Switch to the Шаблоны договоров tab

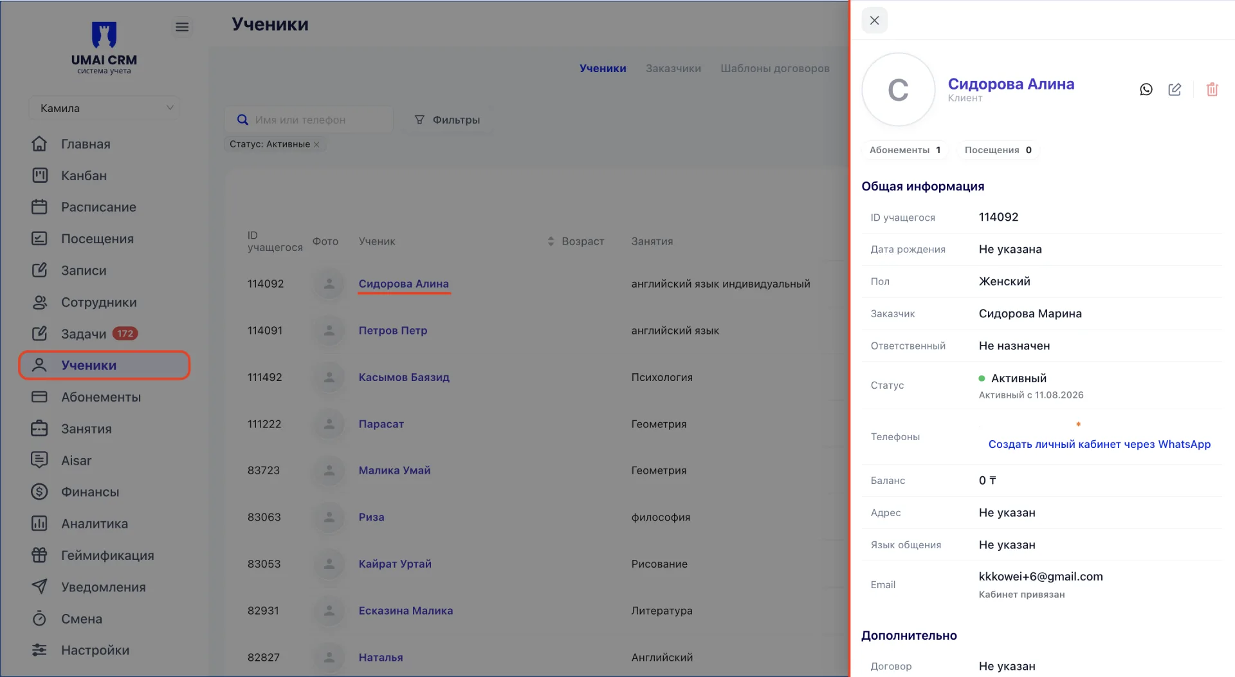775,68
